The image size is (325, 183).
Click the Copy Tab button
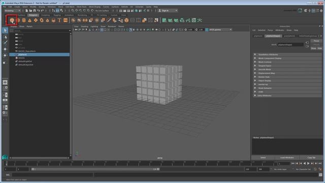point(311,158)
